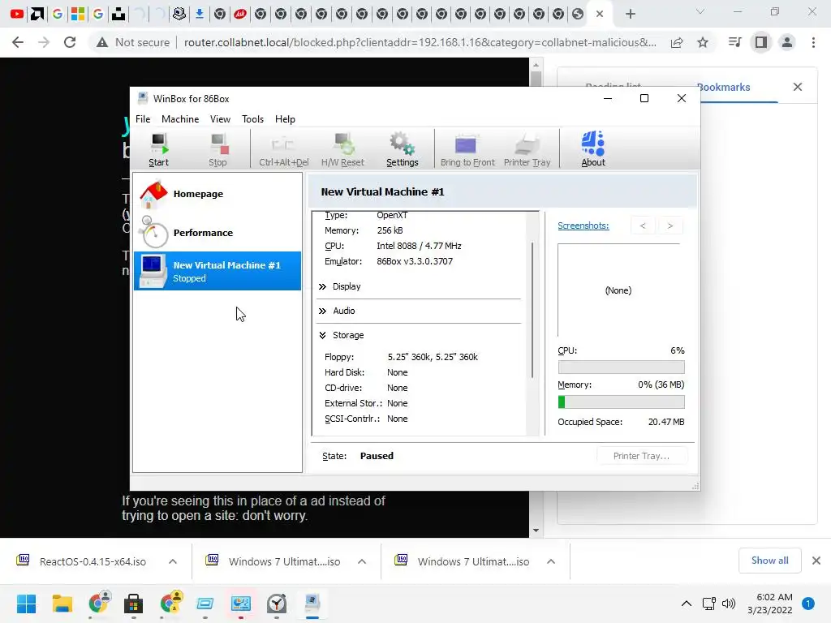
Task: Reload the blocked page
Action: pyautogui.click(x=70, y=42)
